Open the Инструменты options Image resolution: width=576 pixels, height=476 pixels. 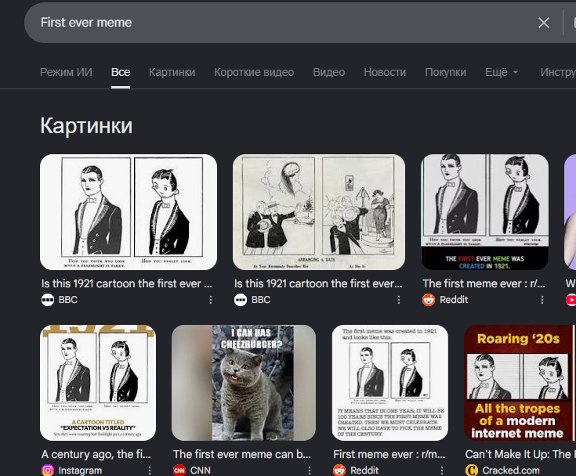tap(558, 72)
